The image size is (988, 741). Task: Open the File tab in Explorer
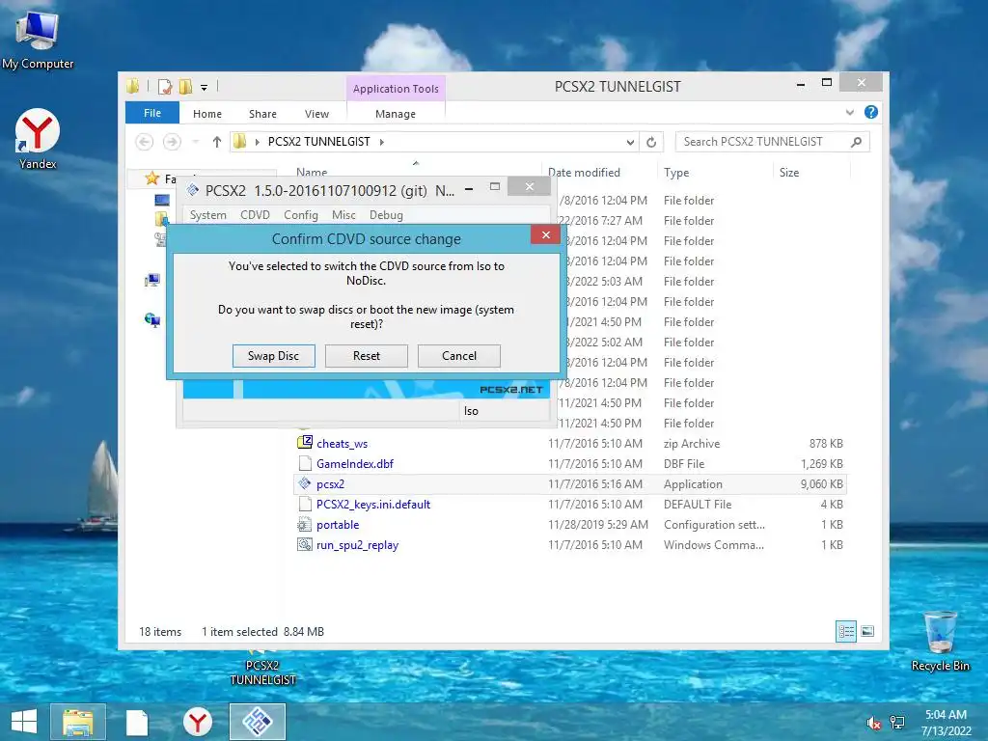[151, 113]
